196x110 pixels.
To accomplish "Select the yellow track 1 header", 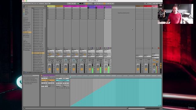I will [x=51, y=6].
